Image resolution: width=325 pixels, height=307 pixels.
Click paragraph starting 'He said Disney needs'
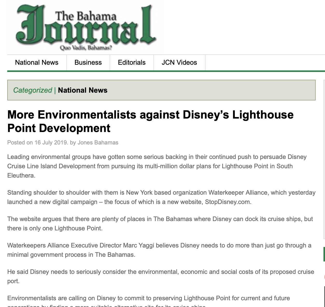coord(160,276)
